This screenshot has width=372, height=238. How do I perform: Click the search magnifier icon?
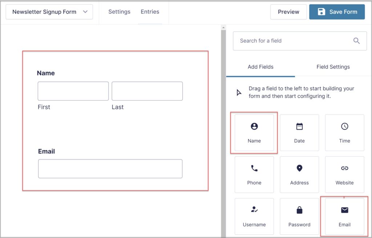356,41
